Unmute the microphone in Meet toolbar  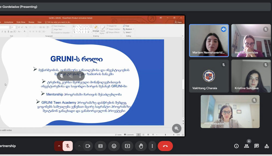tap(68, 146)
